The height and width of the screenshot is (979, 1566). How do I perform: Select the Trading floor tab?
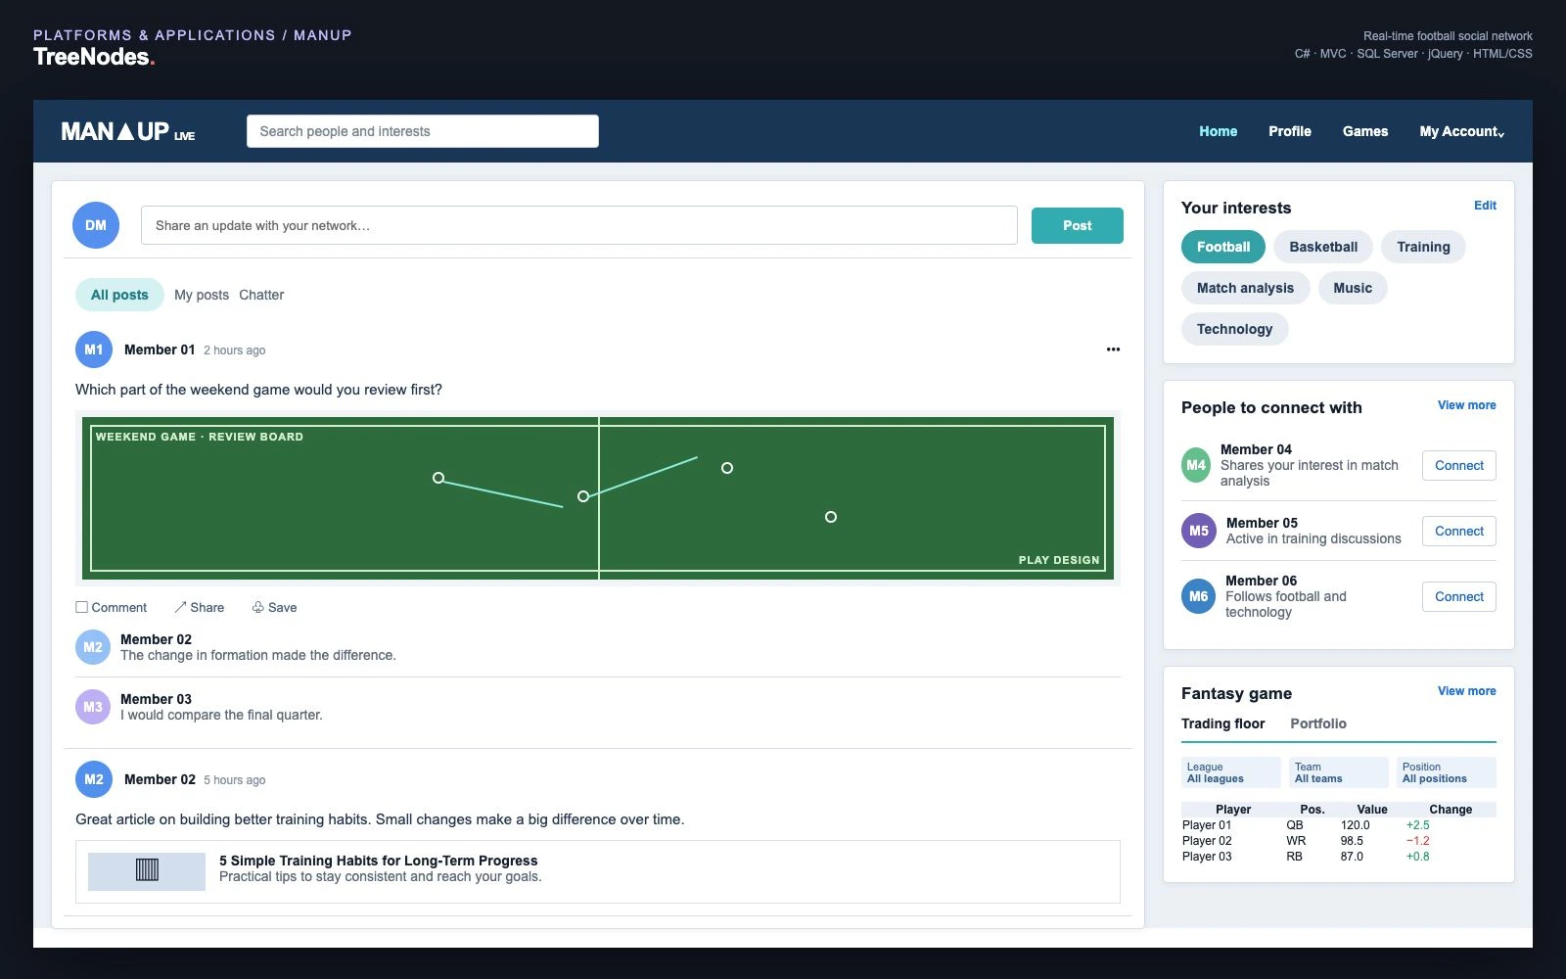(x=1222, y=723)
